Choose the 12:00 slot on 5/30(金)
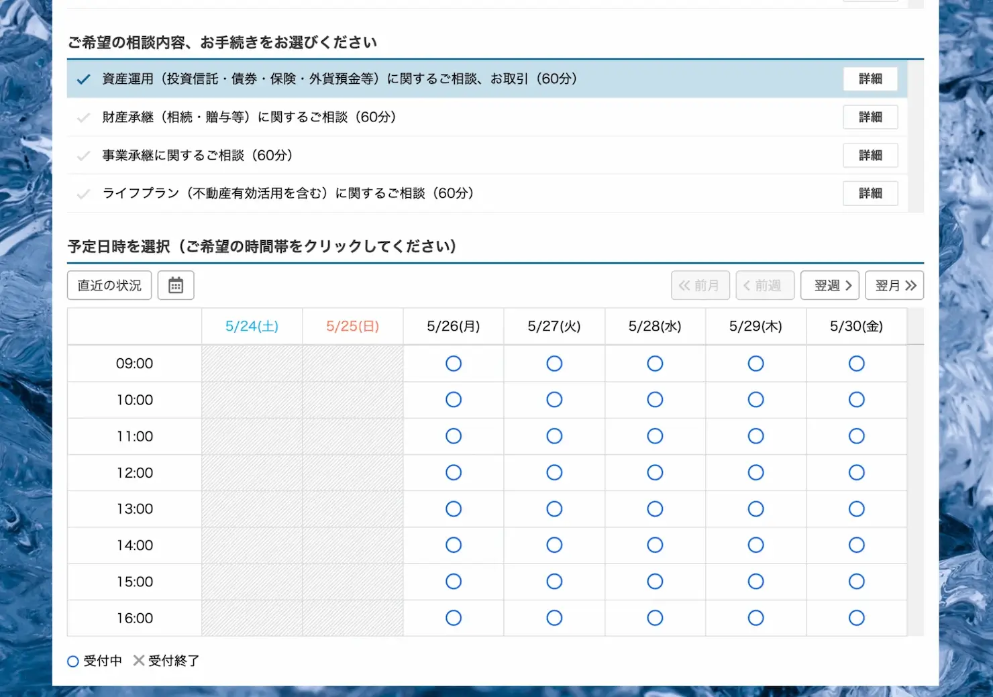 (856, 472)
